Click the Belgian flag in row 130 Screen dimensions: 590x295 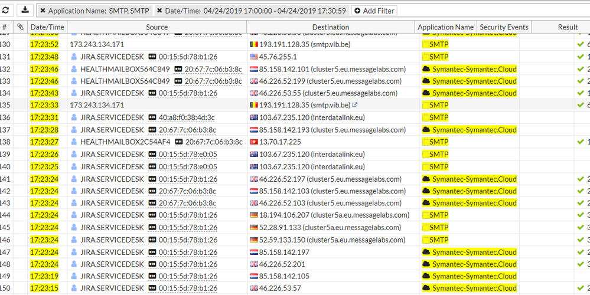coord(254,44)
